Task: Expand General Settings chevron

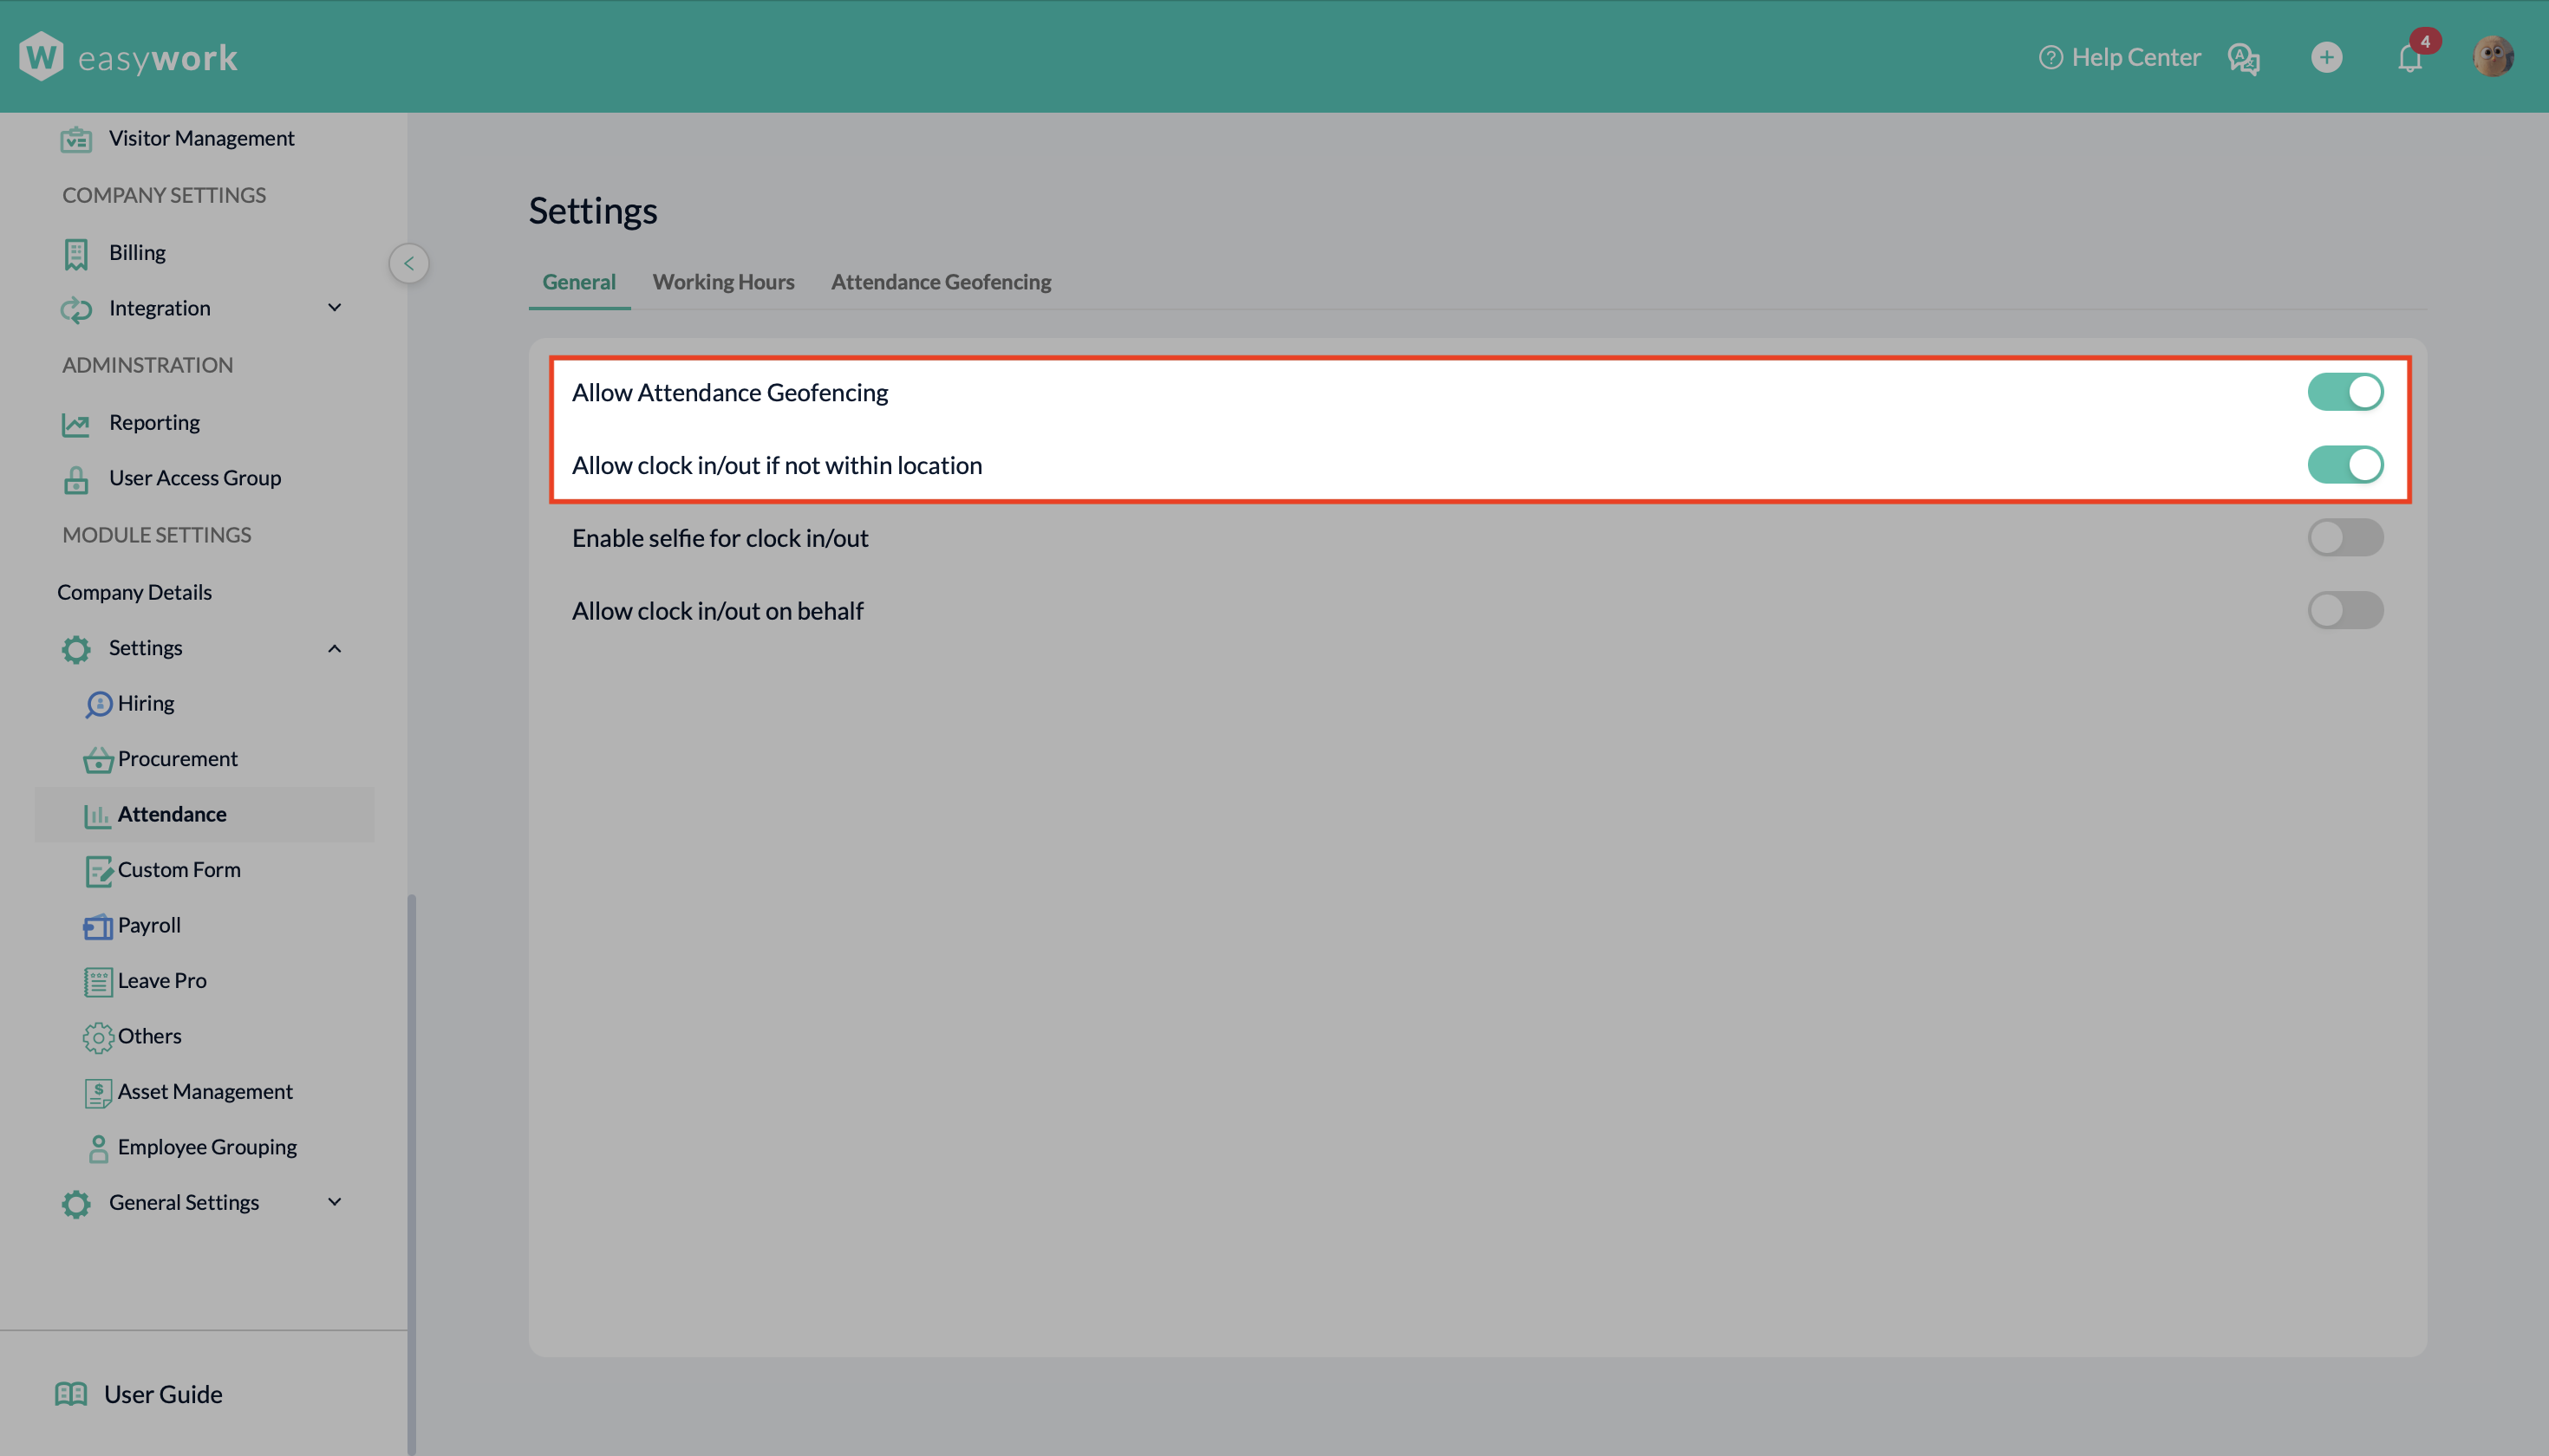Action: tap(334, 1202)
